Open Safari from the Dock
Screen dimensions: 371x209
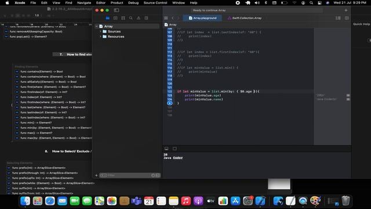(x=50, y=201)
